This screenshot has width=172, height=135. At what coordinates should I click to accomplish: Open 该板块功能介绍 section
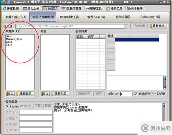[x=150, y=17]
